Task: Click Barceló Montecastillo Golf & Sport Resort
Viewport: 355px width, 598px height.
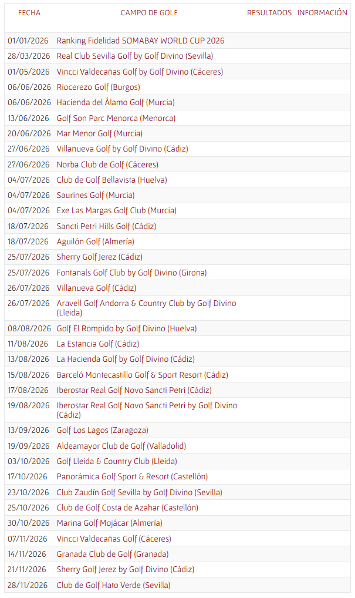Action: click(142, 375)
